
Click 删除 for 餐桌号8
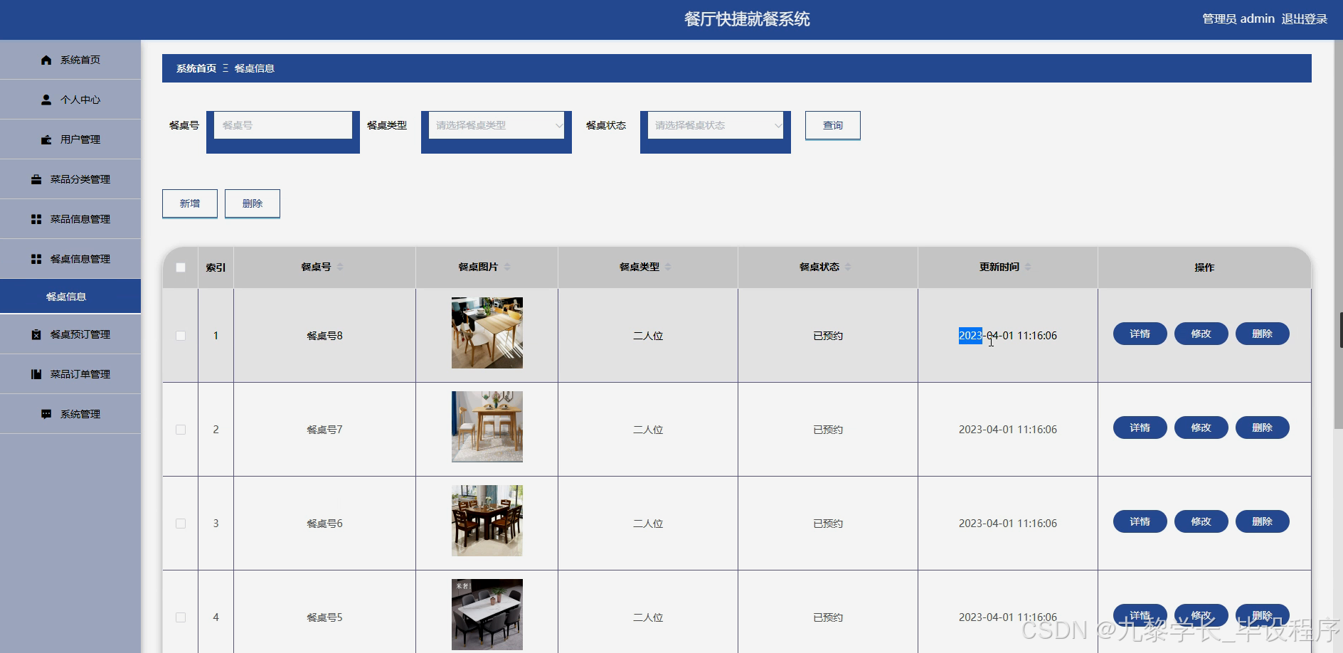click(x=1263, y=334)
